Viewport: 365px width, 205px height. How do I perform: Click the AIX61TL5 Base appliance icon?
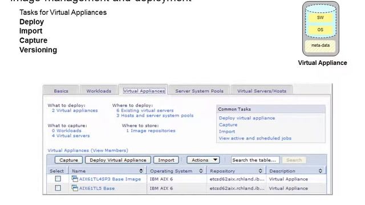(75, 188)
